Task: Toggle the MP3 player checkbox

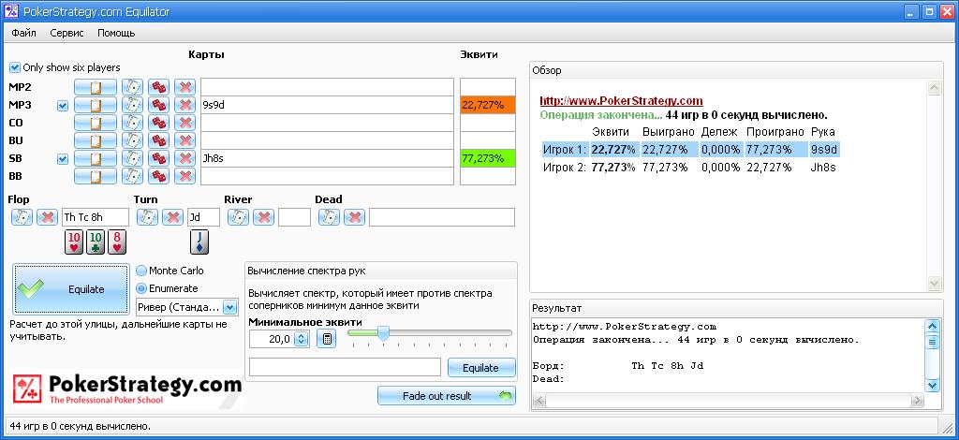Action: pos(63,106)
